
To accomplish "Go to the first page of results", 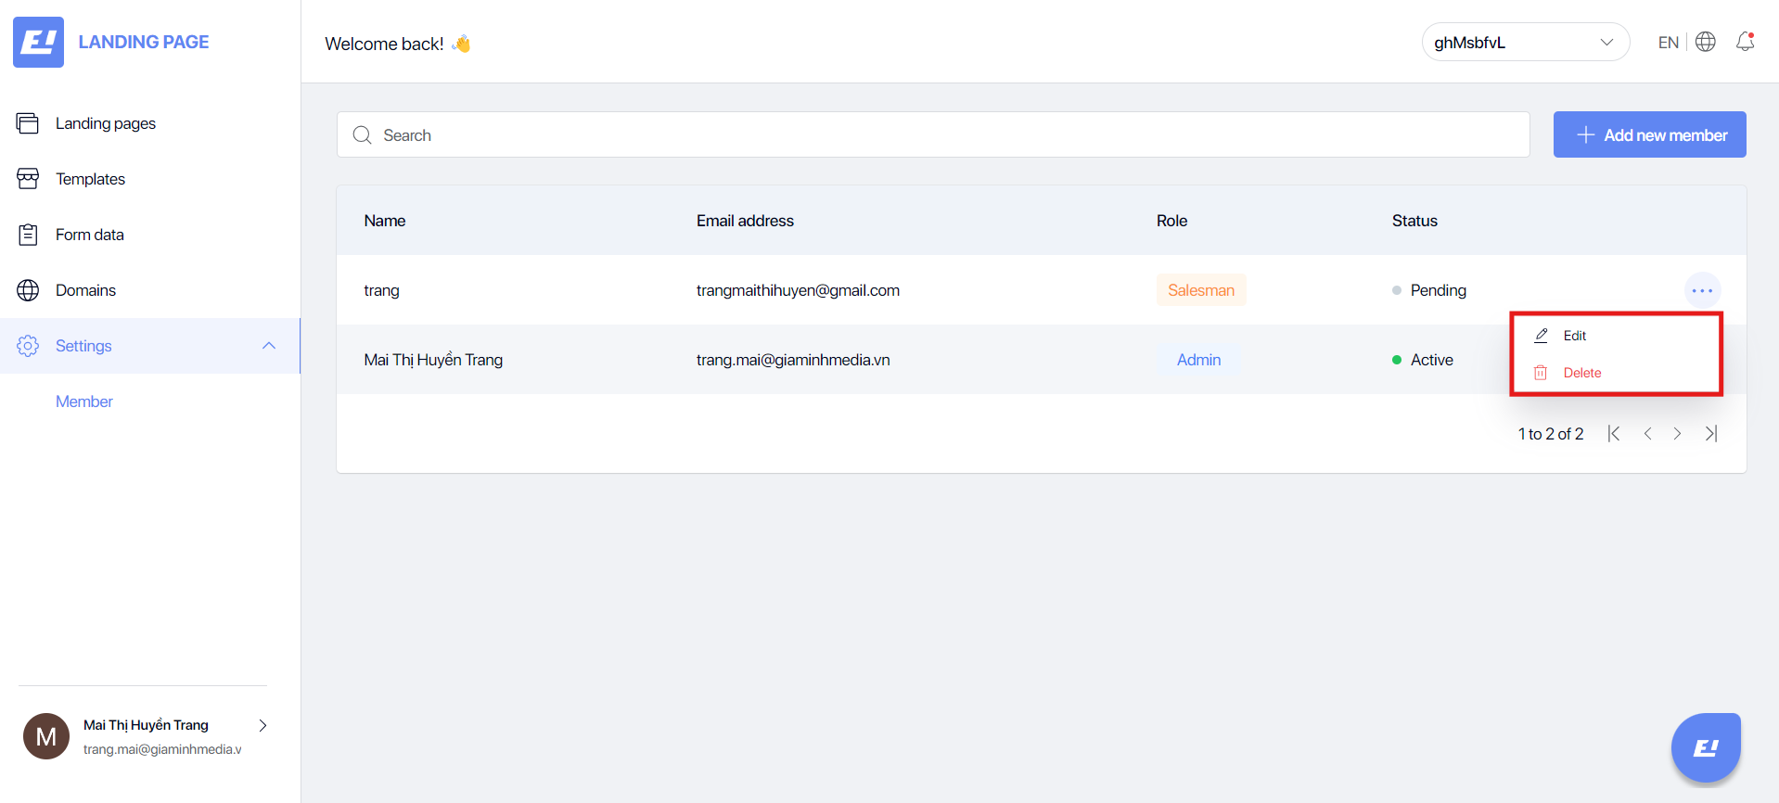I will coord(1614,434).
